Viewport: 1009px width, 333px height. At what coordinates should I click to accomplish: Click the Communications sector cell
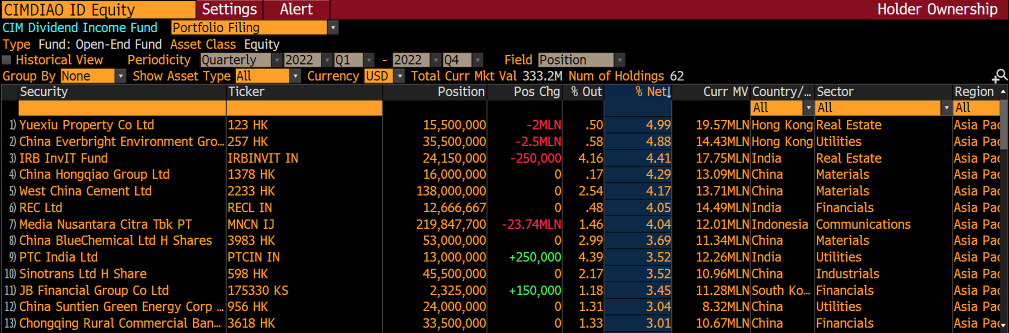863,224
